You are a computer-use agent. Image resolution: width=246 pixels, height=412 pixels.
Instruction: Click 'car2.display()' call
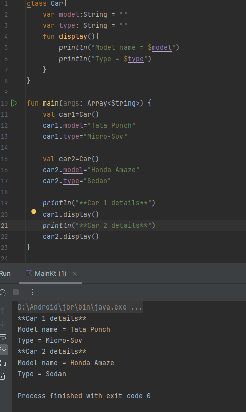71,236
